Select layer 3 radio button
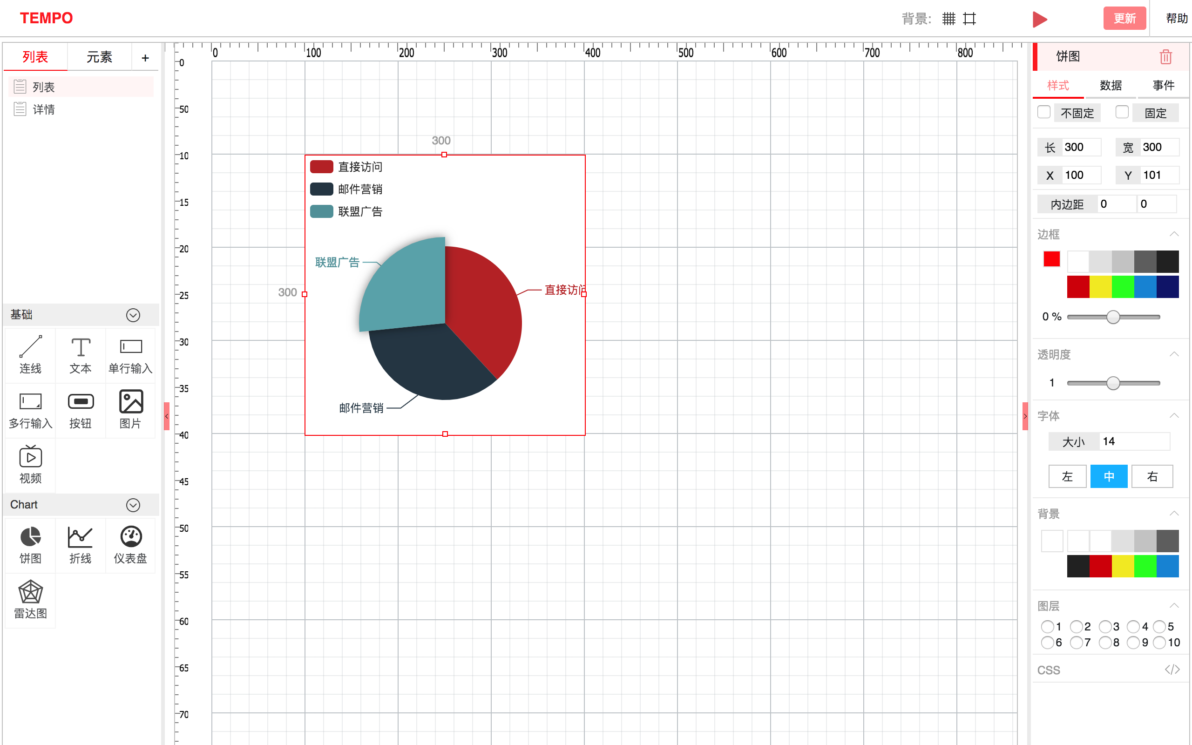1192x745 pixels. (1105, 626)
